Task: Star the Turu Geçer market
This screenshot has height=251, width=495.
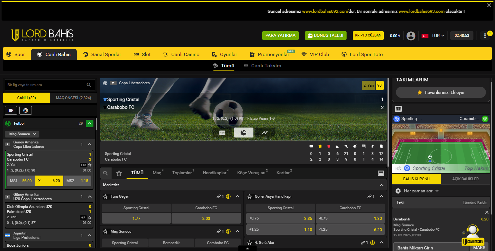Action: coord(105,196)
